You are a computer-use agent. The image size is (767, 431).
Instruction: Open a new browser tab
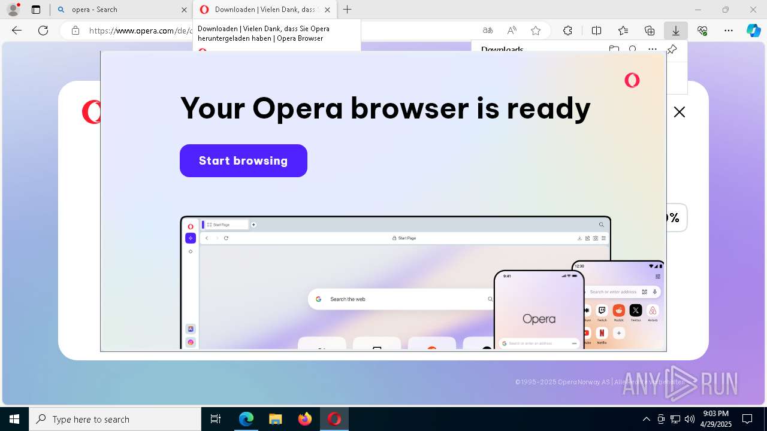click(x=348, y=10)
